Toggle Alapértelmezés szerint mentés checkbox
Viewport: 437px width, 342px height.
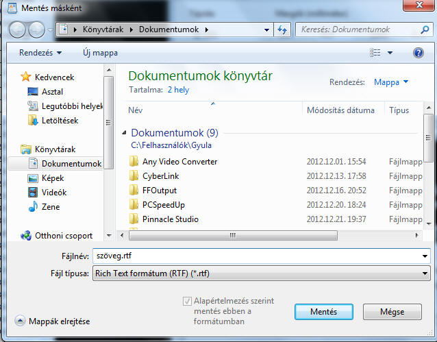(187, 301)
